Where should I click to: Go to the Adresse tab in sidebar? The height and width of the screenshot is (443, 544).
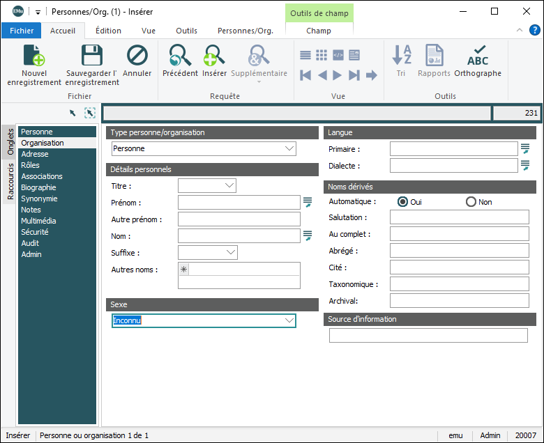pyautogui.click(x=35, y=154)
